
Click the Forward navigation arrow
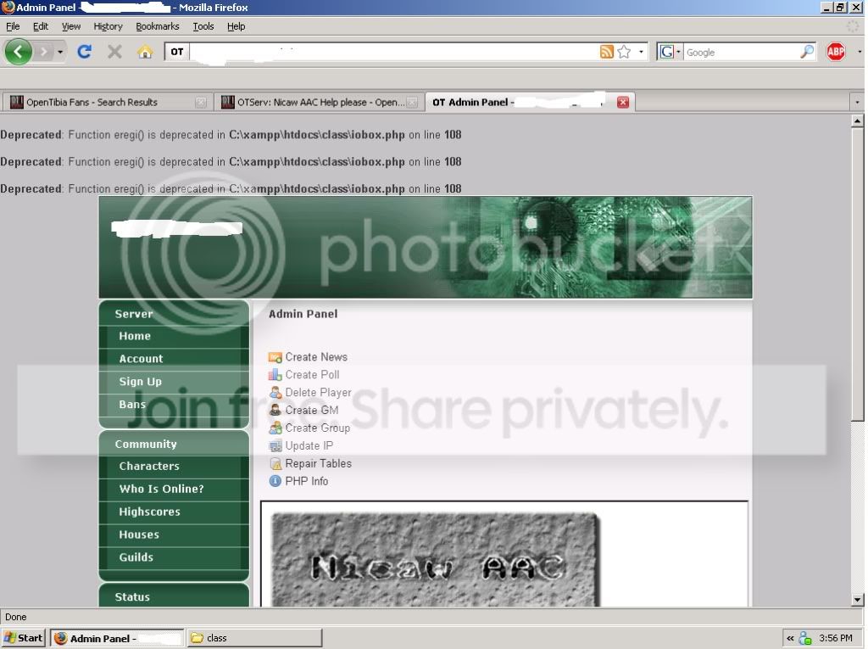(44, 52)
